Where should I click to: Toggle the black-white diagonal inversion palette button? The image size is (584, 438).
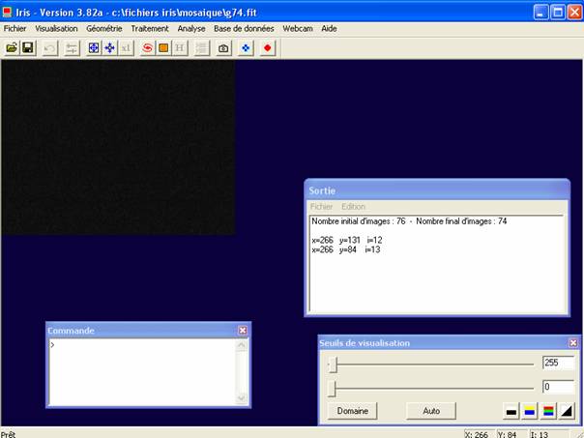pos(567,411)
